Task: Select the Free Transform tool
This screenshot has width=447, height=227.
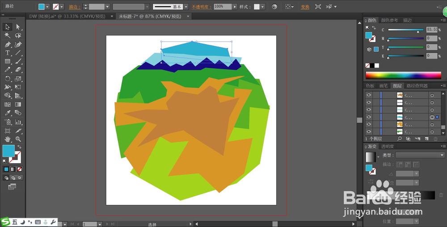Action: [18, 87]
